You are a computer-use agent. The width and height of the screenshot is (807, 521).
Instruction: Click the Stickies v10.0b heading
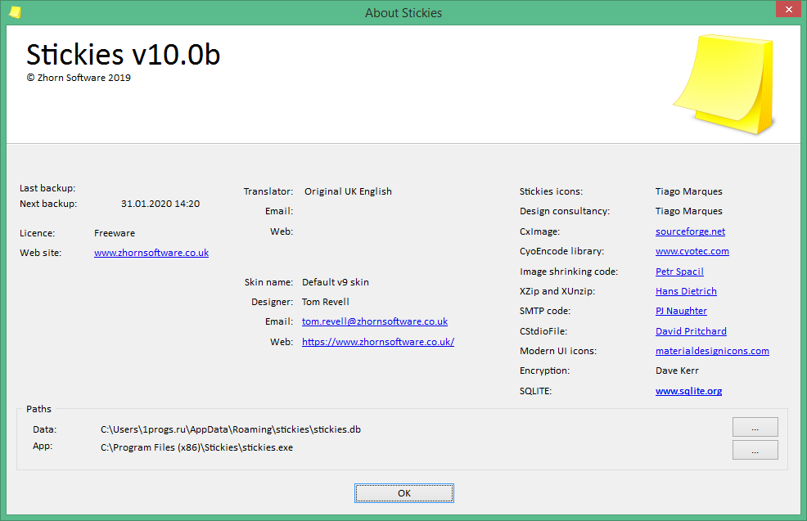123,54
